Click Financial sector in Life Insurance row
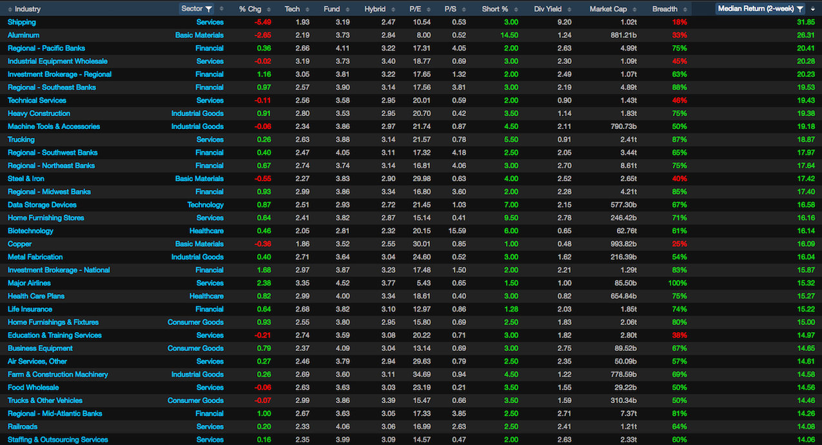The height and width of the screenshot is (445, 822). tap(210, 309)
